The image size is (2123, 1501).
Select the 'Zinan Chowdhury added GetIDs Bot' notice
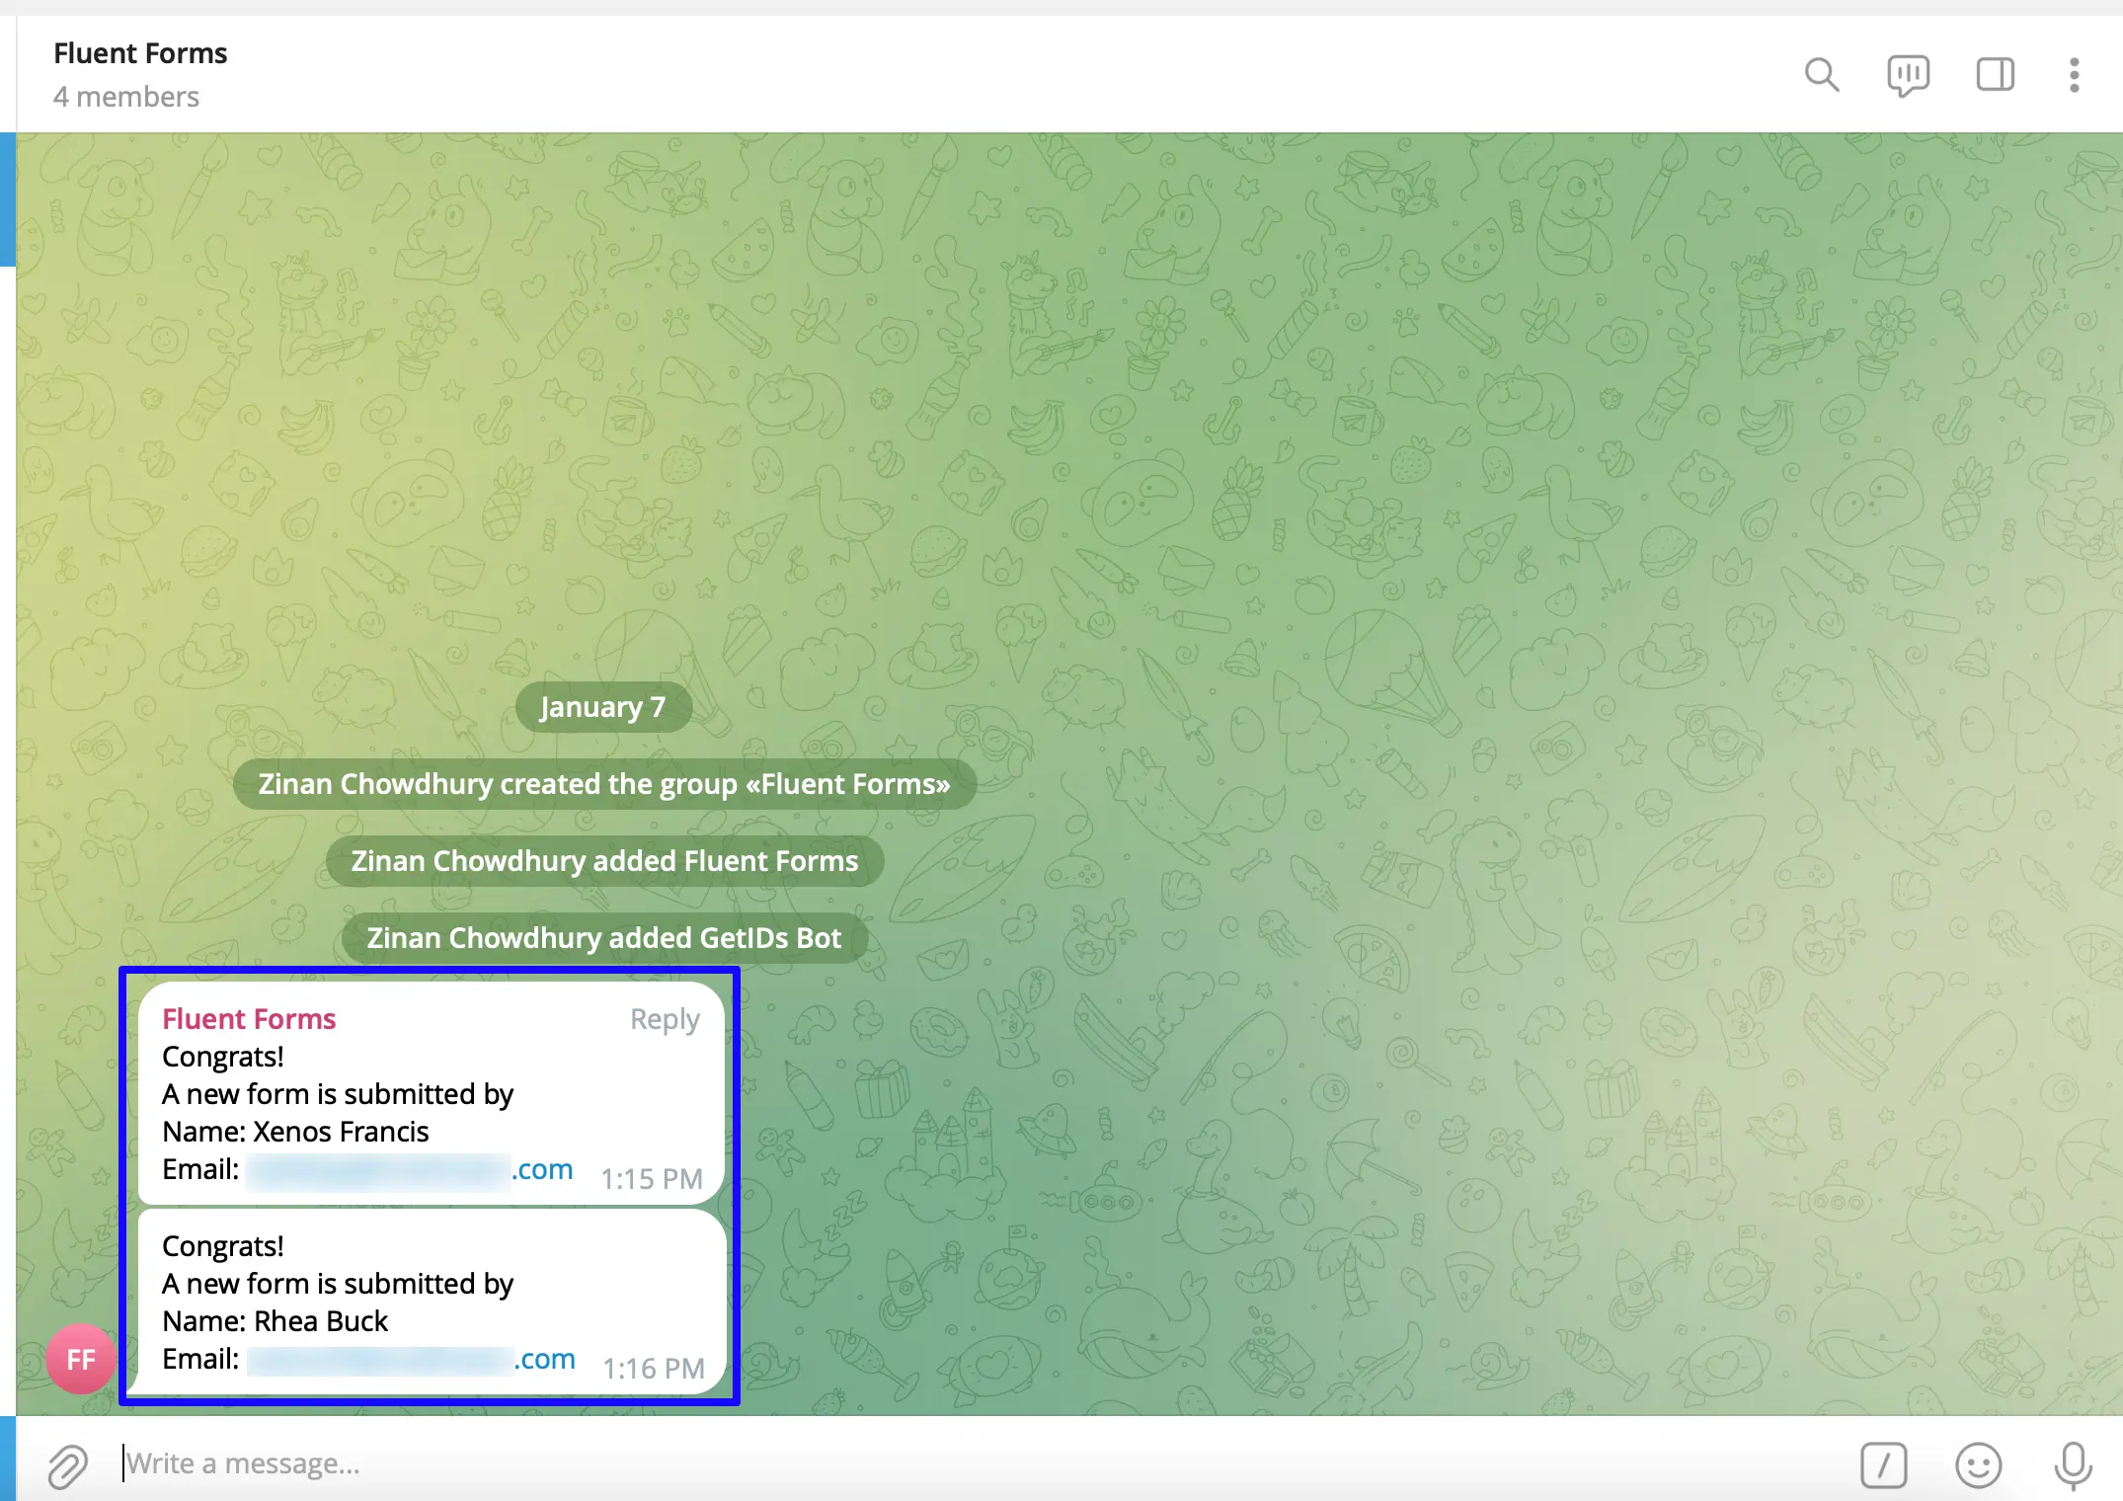coord(602,937)
